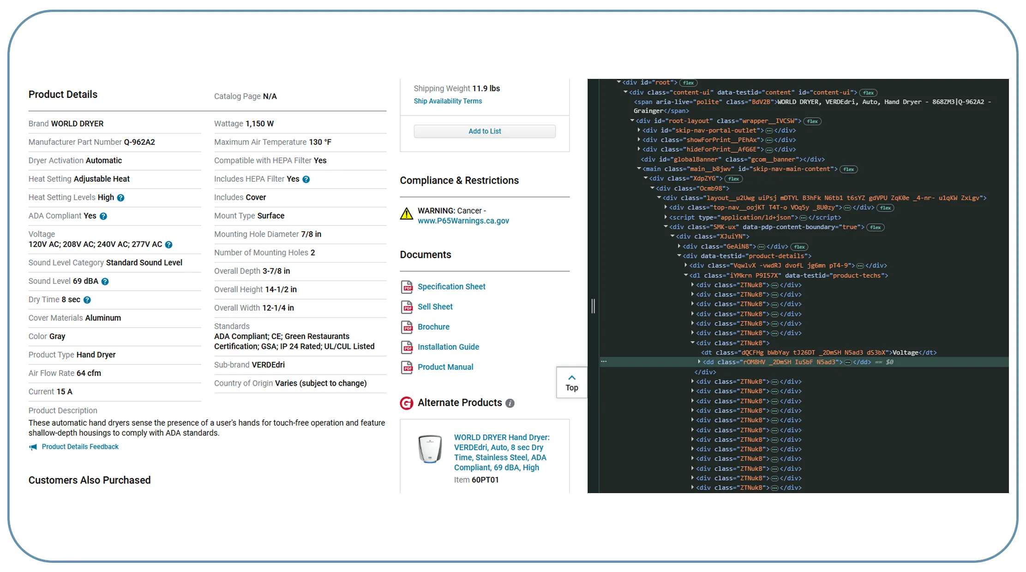Collapse the div id root node
Screen dimensions: 1026x572
coord(619,82)
